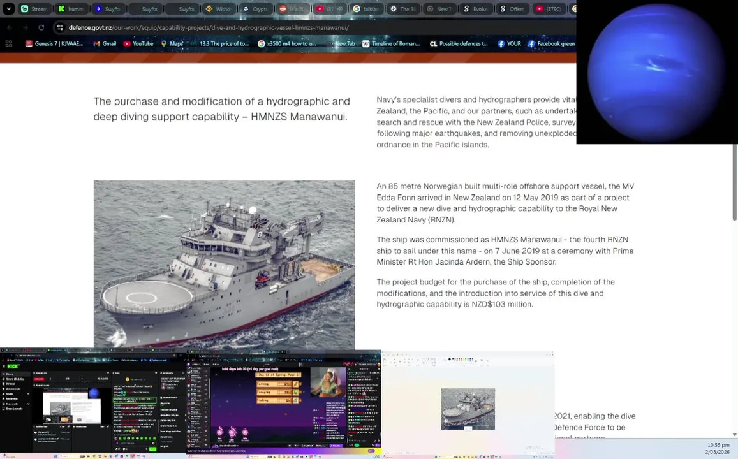
Task: Click the page vertical scrollbar thumb
Action: click(x=735, y=182)
